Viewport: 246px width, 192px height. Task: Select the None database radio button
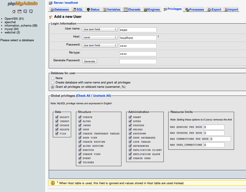tap(53, 78)
